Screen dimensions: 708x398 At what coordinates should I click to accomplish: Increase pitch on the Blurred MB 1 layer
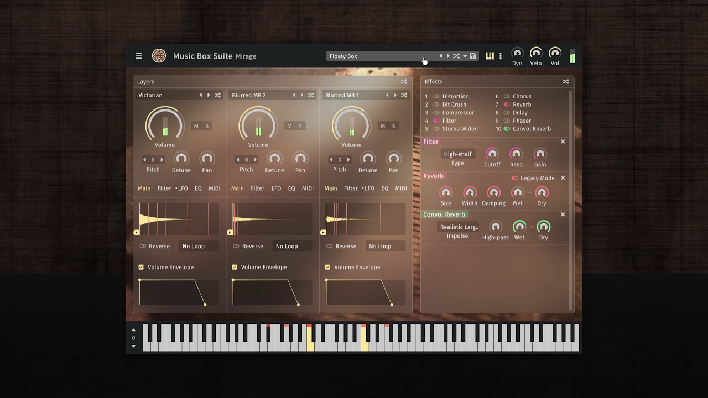[348, 160]
